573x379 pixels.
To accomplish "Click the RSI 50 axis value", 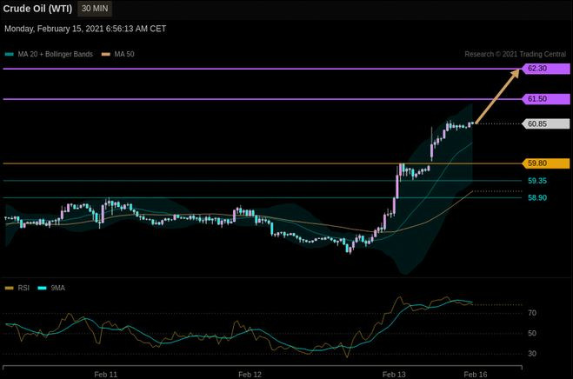I will tap(532, 333).
